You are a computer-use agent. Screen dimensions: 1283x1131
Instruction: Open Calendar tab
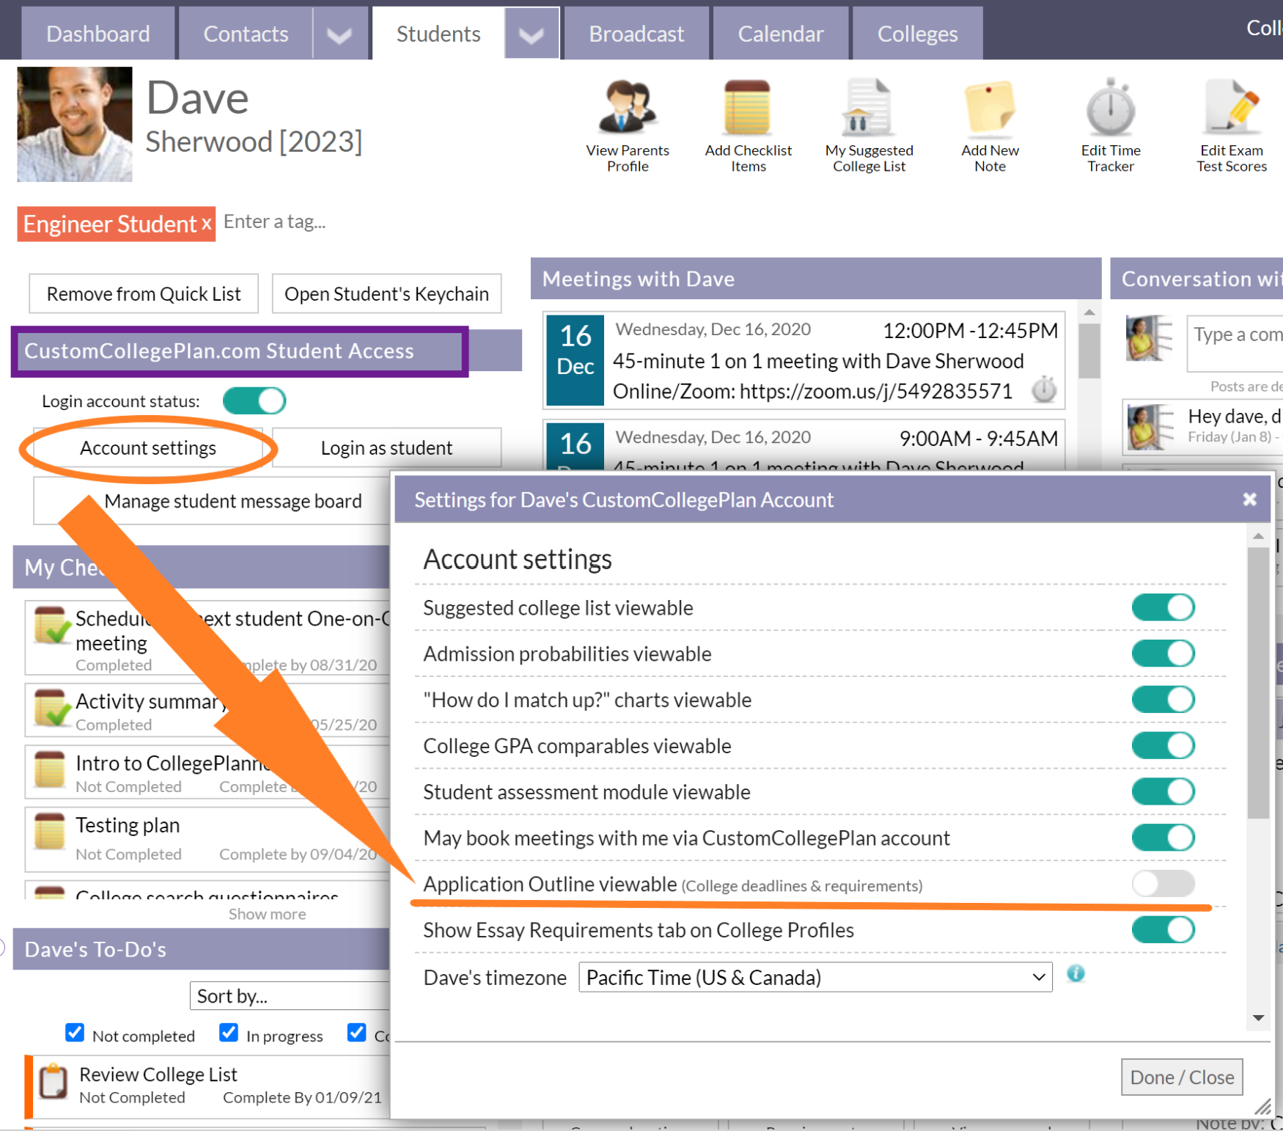(x=781, y=34)
